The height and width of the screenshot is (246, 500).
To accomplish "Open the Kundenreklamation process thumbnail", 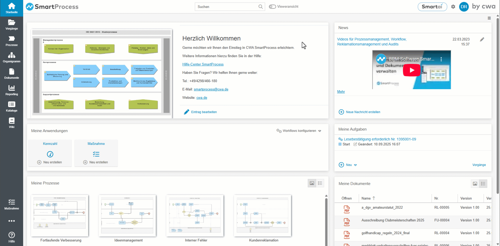I will pos(263,216).
